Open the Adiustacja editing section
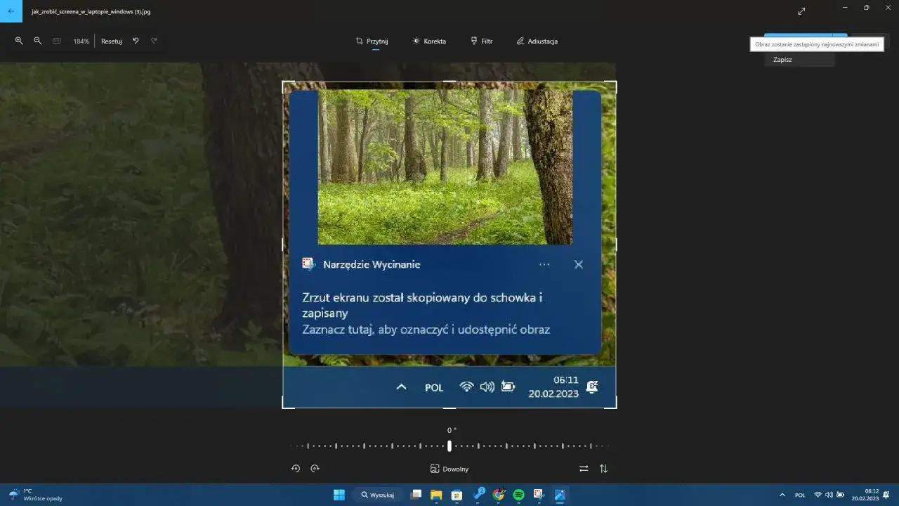 (x=537, y=41)
